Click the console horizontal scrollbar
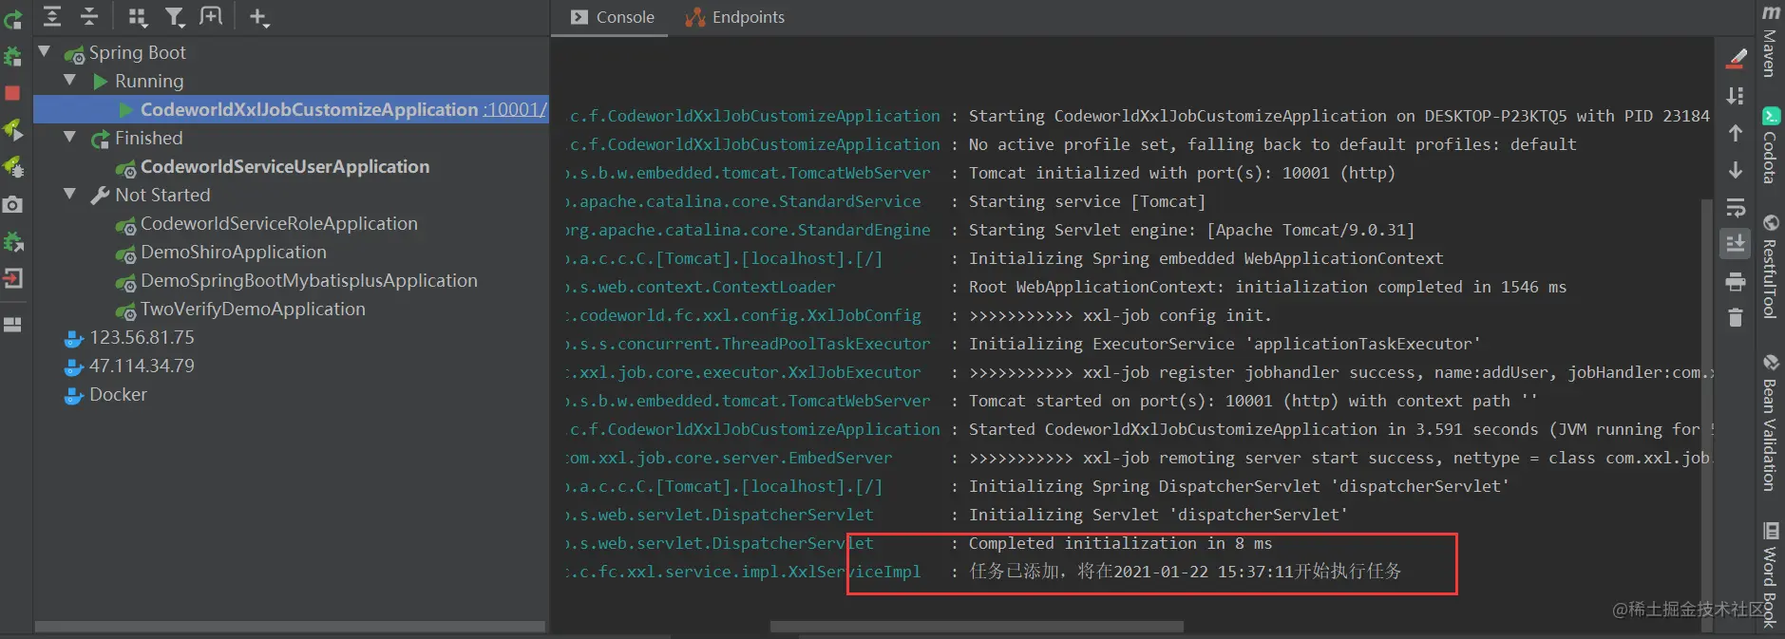 click(x=977, y=627)
